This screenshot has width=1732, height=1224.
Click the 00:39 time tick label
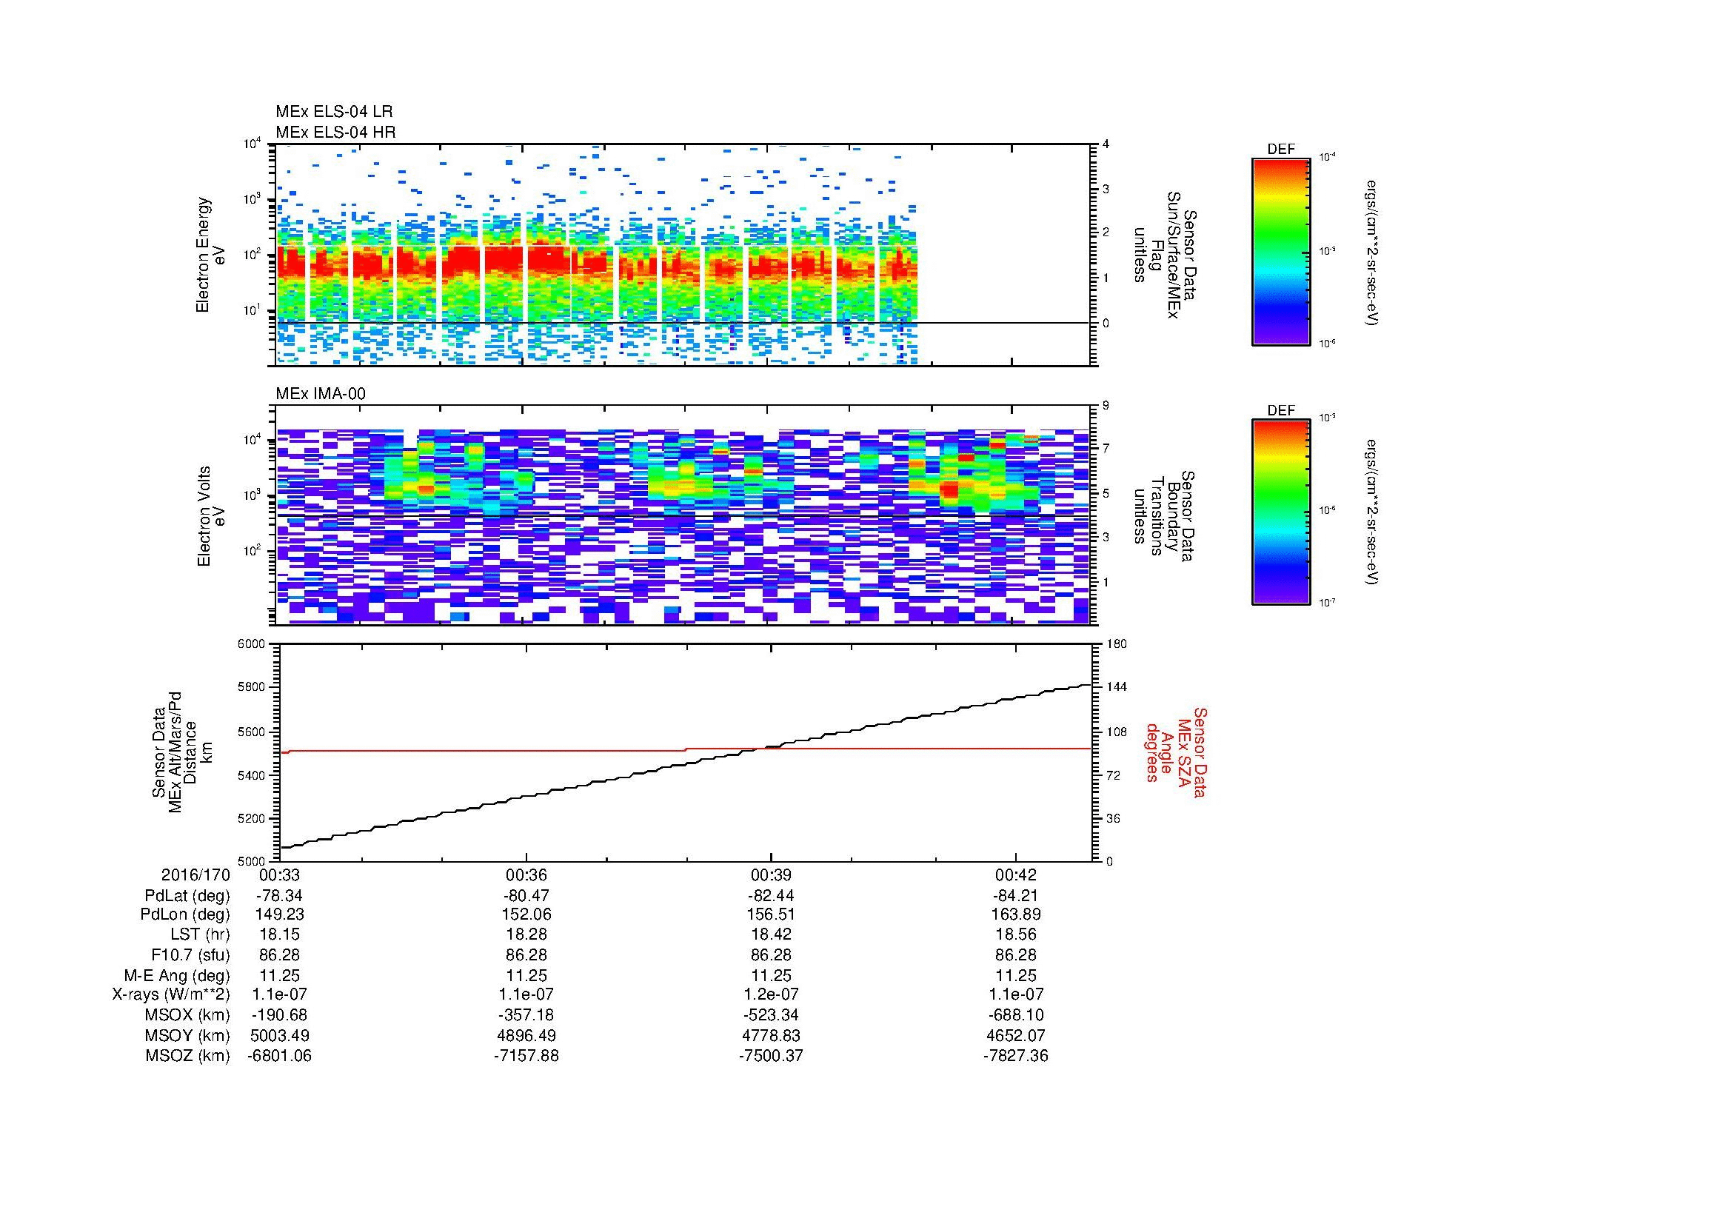tap(771, 874)
